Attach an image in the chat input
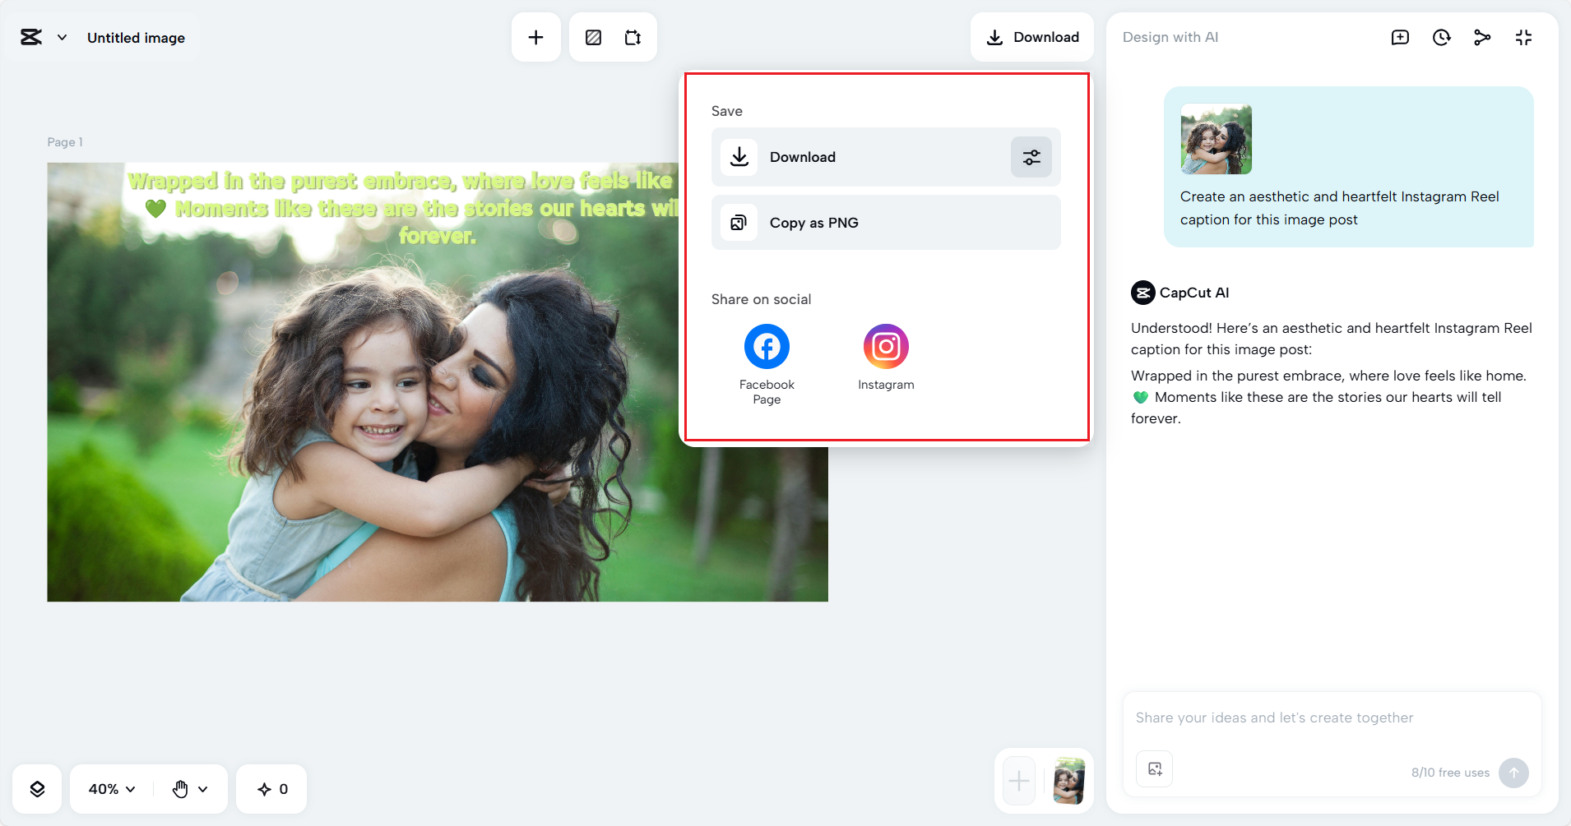 pos(1154,768)
